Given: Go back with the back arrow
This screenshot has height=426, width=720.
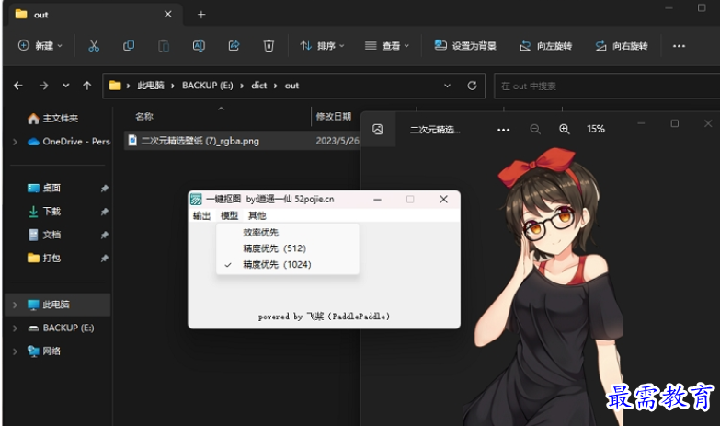Looking at the screenshot, I should point(18,86).
